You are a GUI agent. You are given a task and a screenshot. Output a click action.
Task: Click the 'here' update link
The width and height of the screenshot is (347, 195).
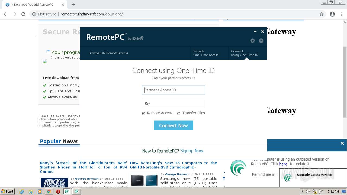pos(283,164)
